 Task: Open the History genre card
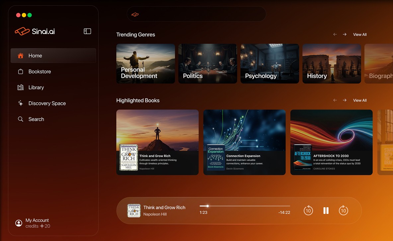tap(332, 64)
